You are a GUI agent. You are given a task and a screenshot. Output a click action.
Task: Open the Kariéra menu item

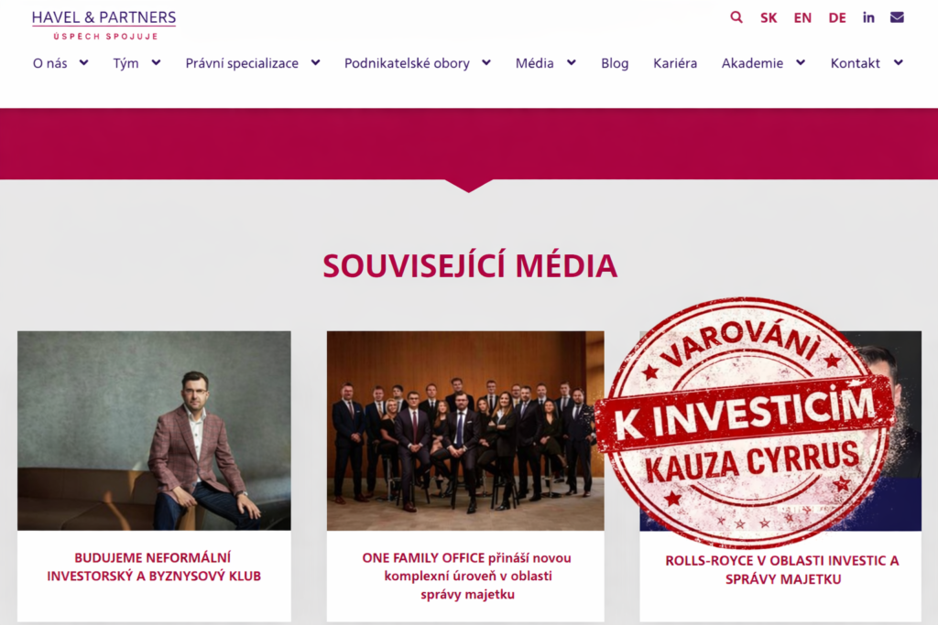675,63
